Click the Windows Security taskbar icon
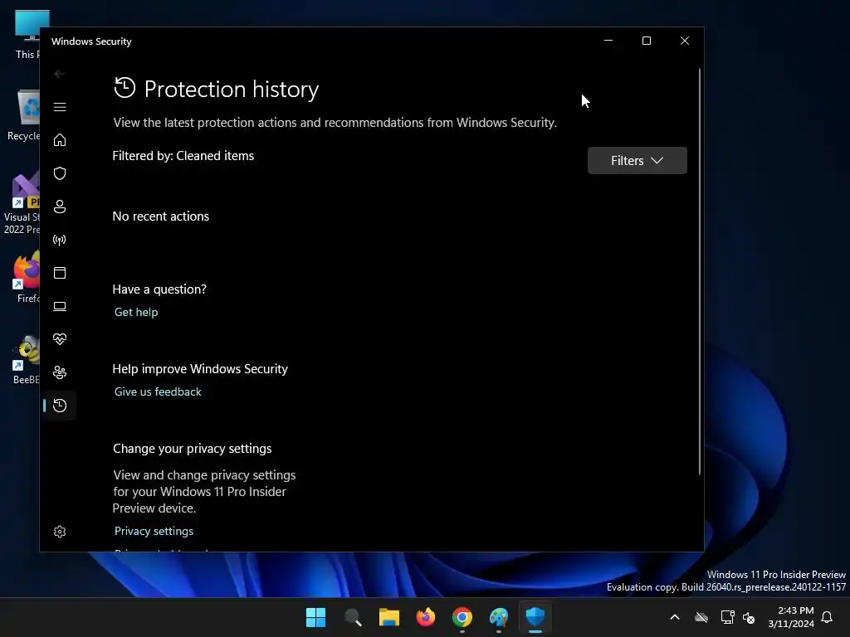Screen dimensions: 850x637 (x=535, y=617)
